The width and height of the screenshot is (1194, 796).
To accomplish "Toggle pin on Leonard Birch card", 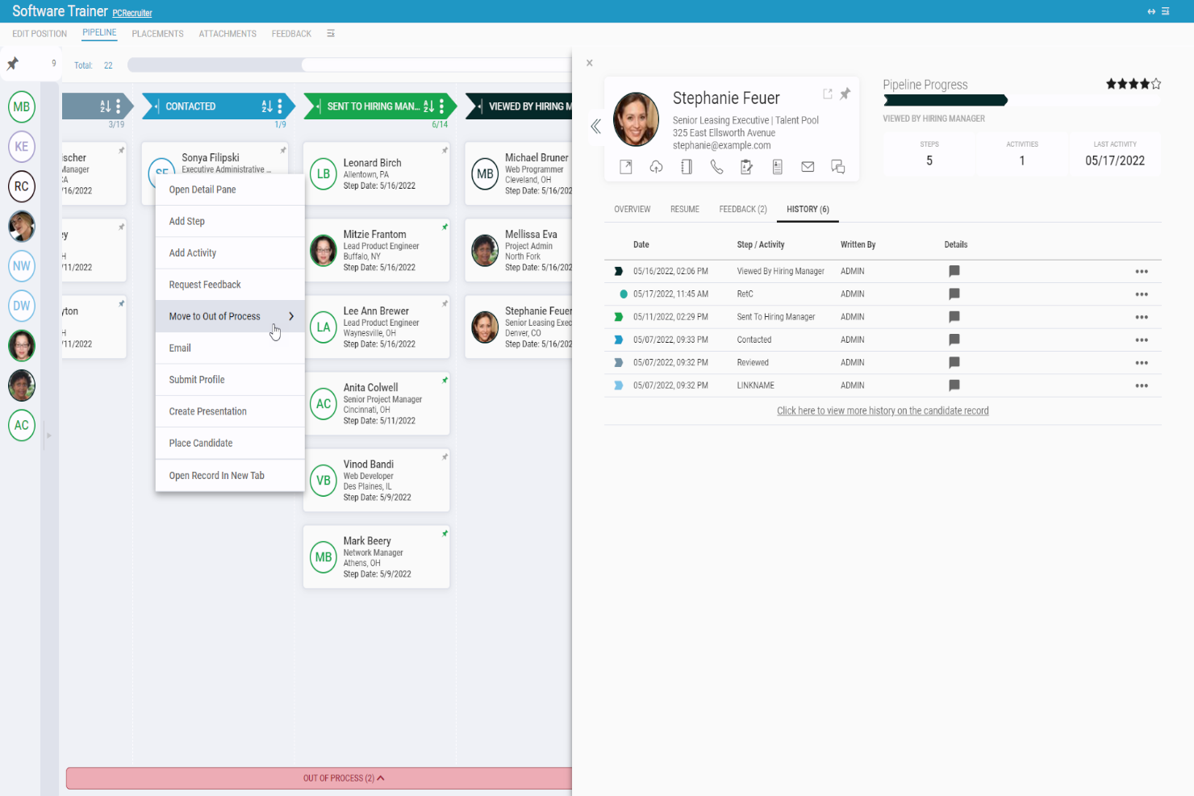I will pos(445,151).
